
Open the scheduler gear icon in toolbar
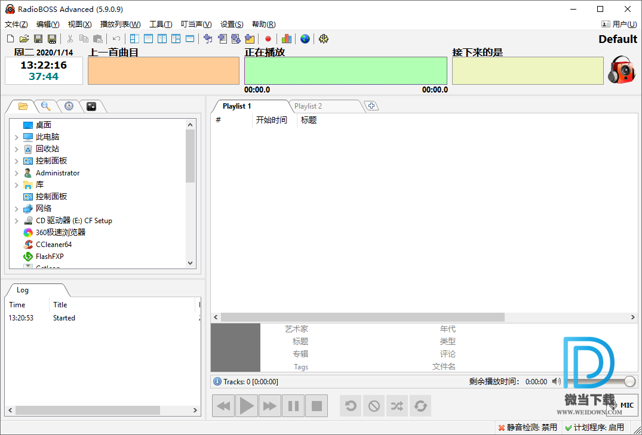click(324, 39)
